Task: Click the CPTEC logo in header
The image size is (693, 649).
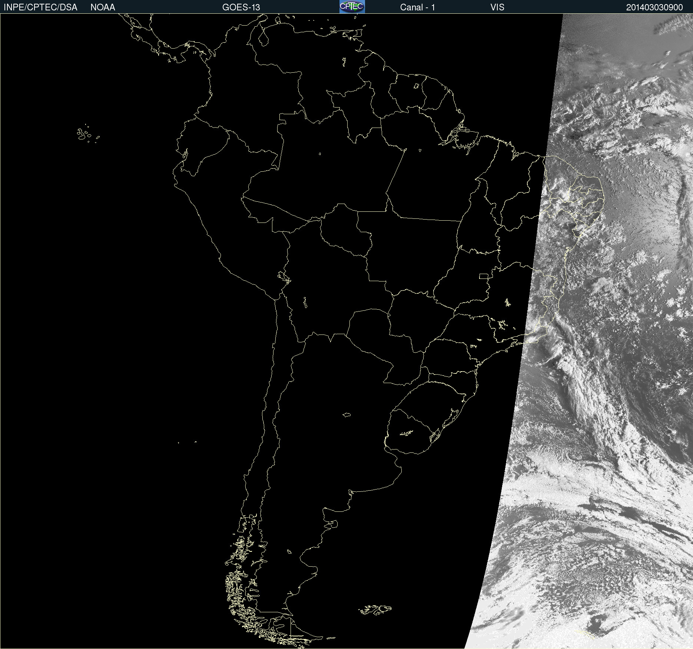Action: pyautogui.click(x=352, y=7)
